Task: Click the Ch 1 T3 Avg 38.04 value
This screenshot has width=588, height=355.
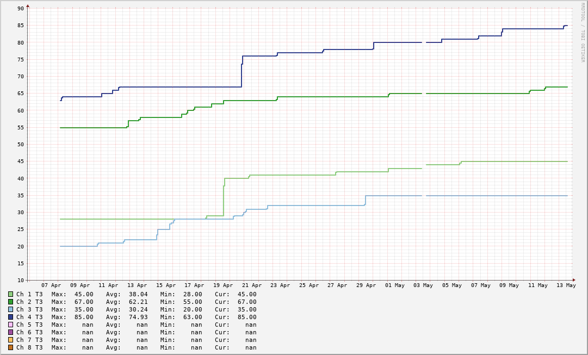Action: [x=138, y=294]
